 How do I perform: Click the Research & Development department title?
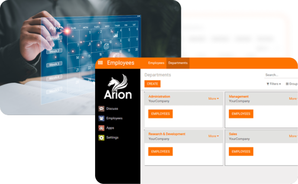(167, 134)
